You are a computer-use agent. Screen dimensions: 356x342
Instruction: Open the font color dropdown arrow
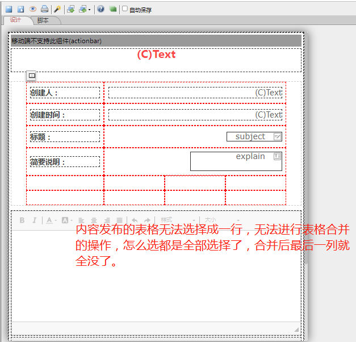coord(56,220)
